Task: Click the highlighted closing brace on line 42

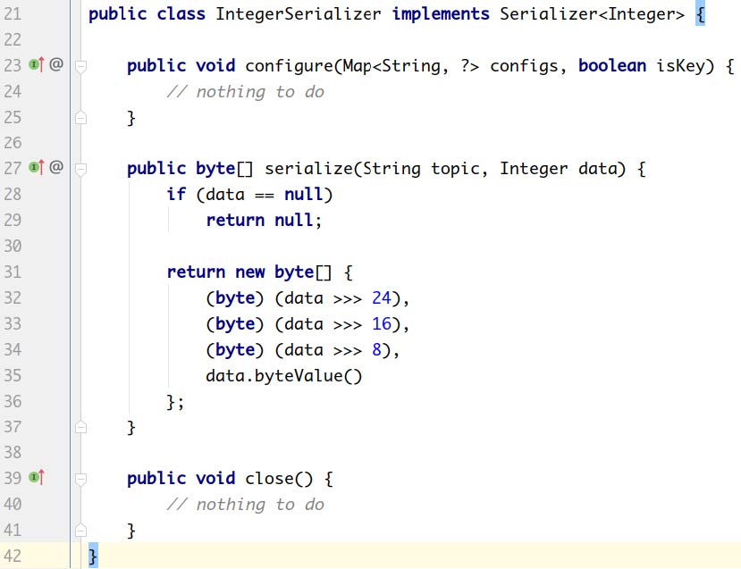Action: click(x=93, y=556)
